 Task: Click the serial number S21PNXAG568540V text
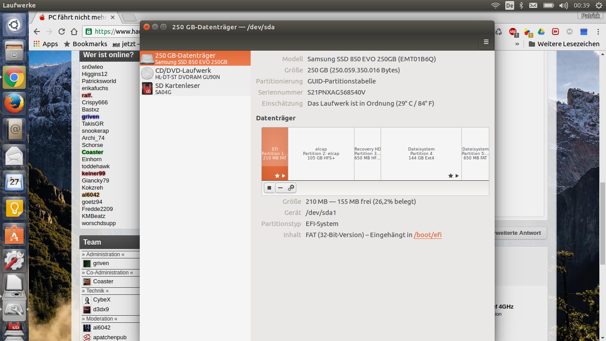tap(336, 92)
